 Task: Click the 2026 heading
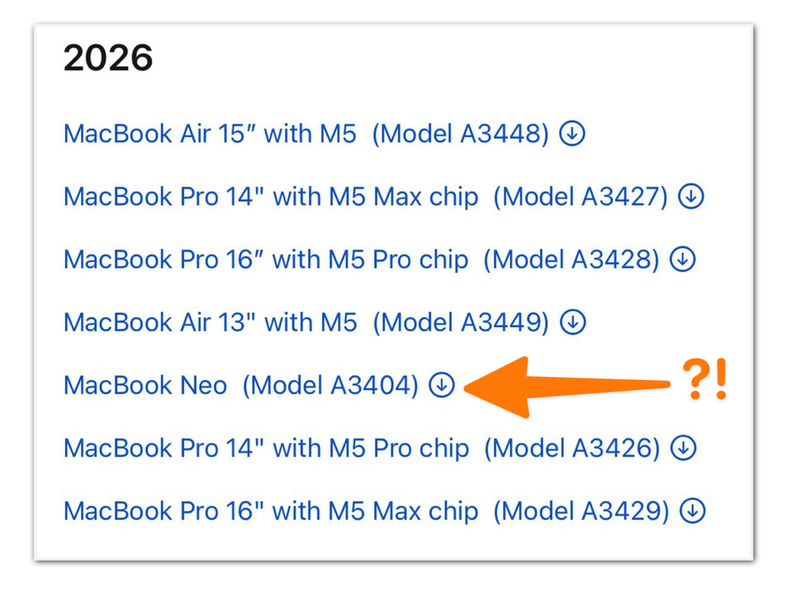108,58
